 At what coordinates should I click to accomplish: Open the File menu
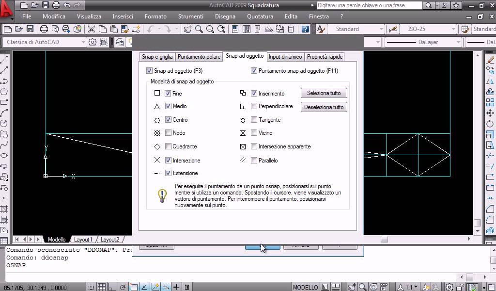point(27,16)
